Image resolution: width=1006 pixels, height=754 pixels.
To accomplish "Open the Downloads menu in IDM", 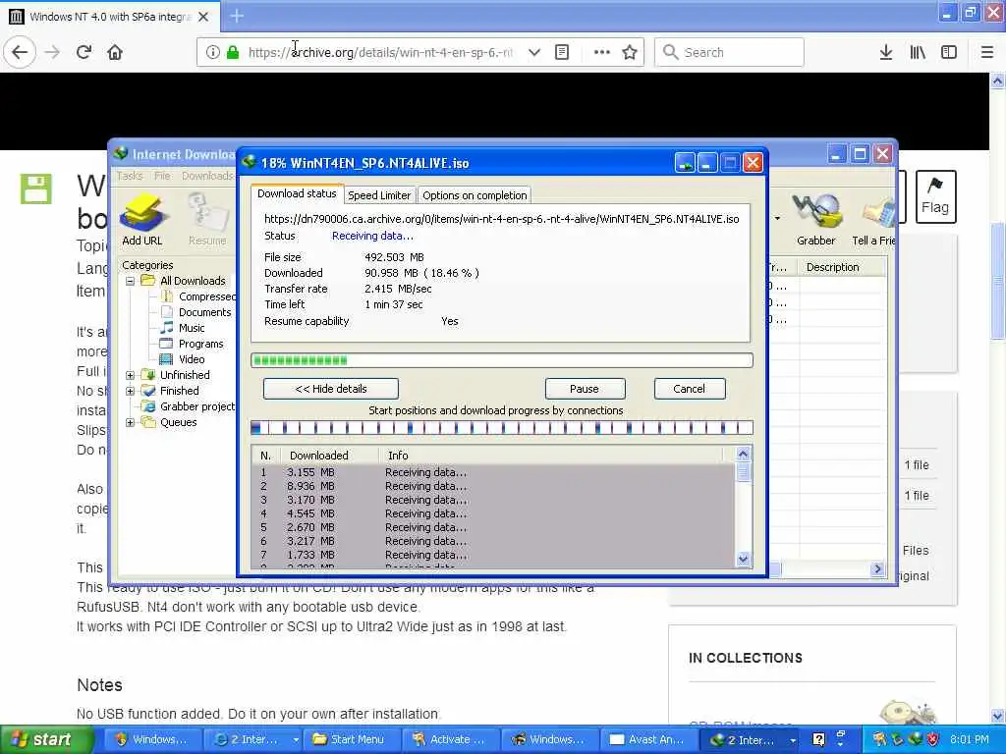I will (207, 176).
